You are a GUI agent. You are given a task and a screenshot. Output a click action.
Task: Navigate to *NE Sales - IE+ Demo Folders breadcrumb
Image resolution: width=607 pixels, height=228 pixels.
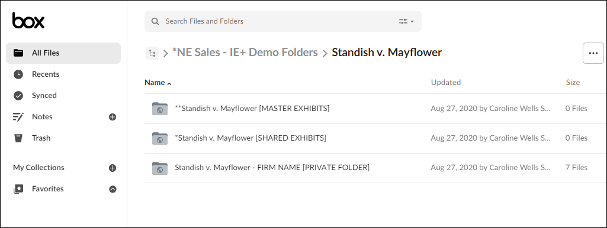(245, 53)
